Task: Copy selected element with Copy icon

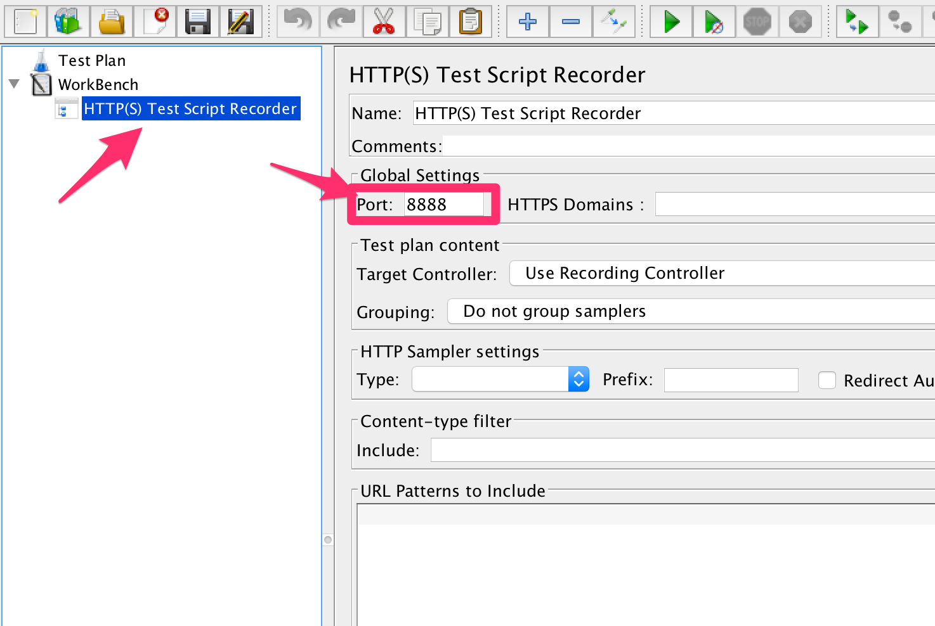Action: point(428,21)
